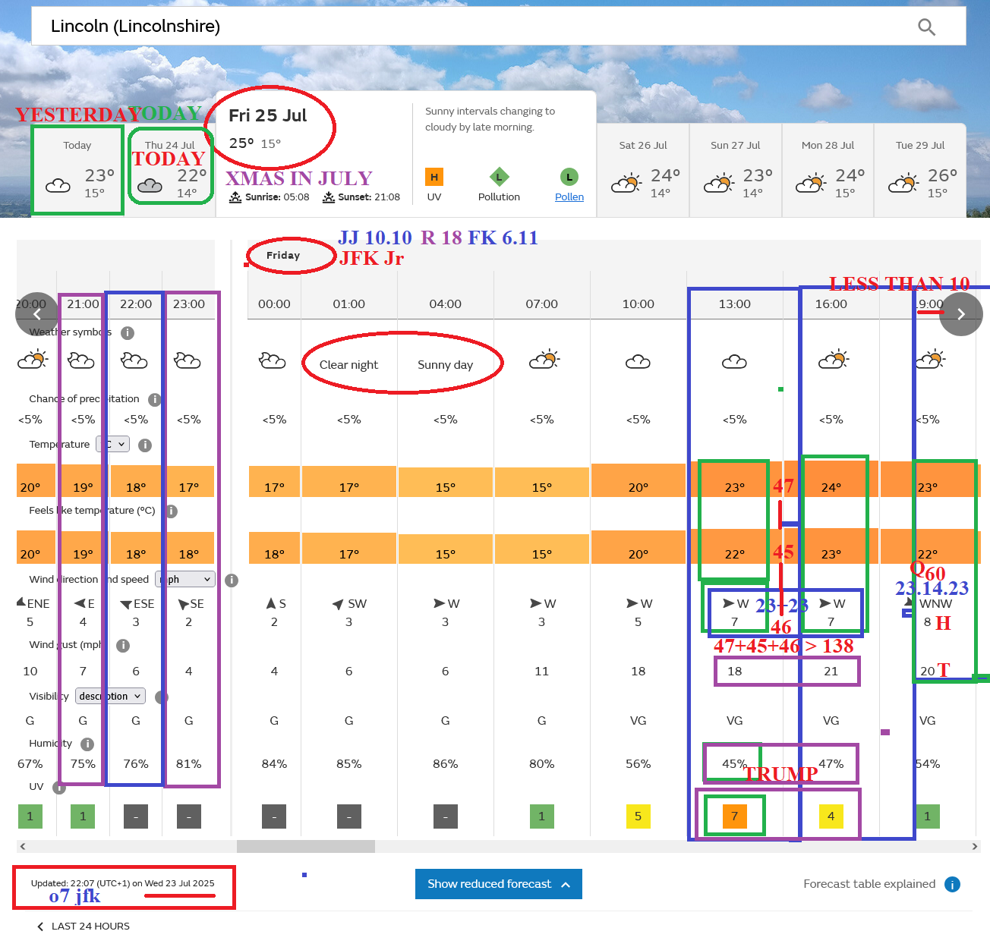Click the Pollution low diamond icon
Viewport: 990px width, 947px height.
[x=499, y=177]
